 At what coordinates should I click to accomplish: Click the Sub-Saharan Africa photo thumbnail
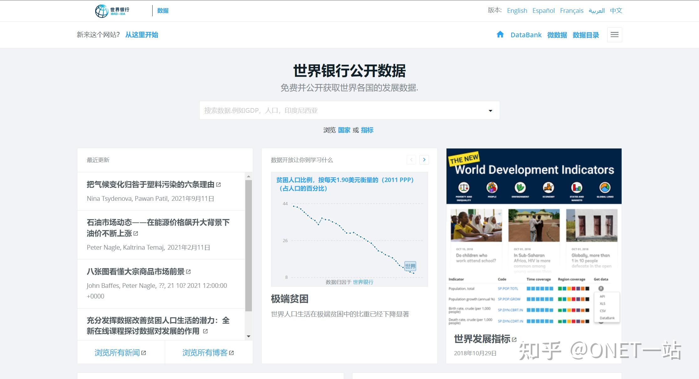click(x=534, y=225)
